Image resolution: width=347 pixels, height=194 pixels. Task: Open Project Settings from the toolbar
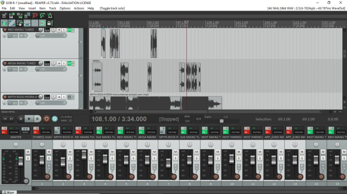27,16
